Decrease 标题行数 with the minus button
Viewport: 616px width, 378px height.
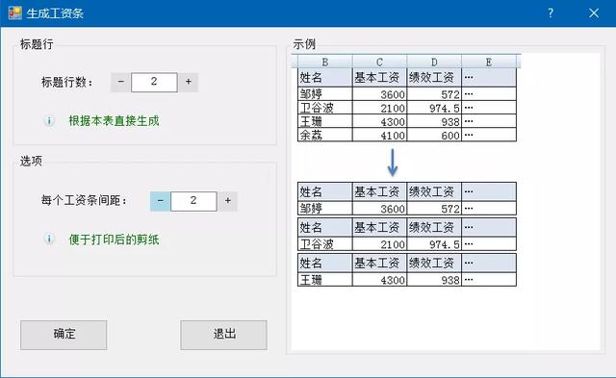120,82
